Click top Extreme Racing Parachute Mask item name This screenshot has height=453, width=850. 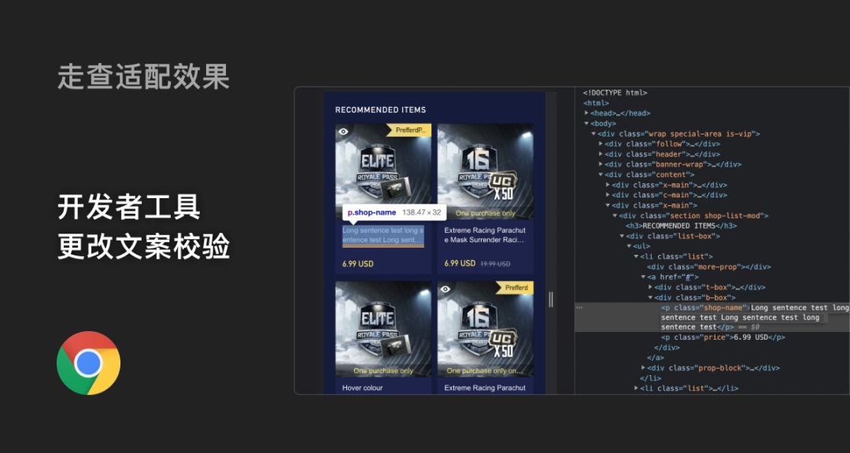pos(485,235)
